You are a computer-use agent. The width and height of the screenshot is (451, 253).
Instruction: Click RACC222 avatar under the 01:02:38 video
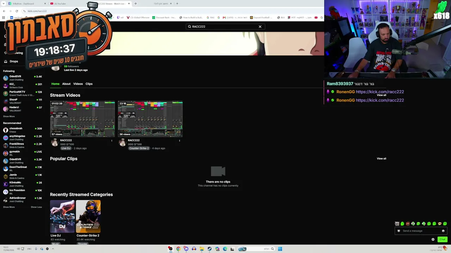coord(54,142)
